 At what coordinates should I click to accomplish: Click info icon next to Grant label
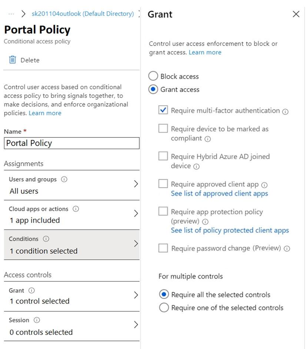point(32,290)
